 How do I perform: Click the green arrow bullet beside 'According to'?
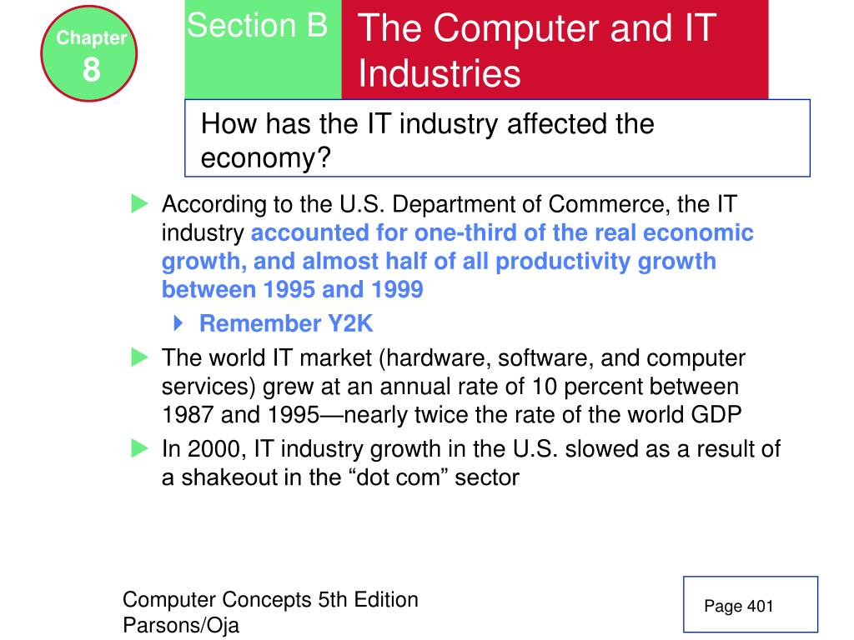tap(140, 204)
